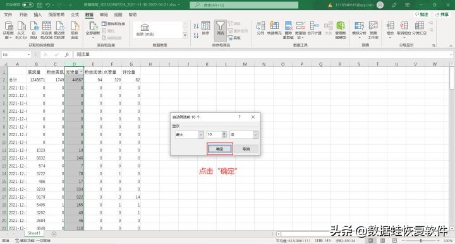
Task: Select the 股票 data type
Action: tap(145, 30)
